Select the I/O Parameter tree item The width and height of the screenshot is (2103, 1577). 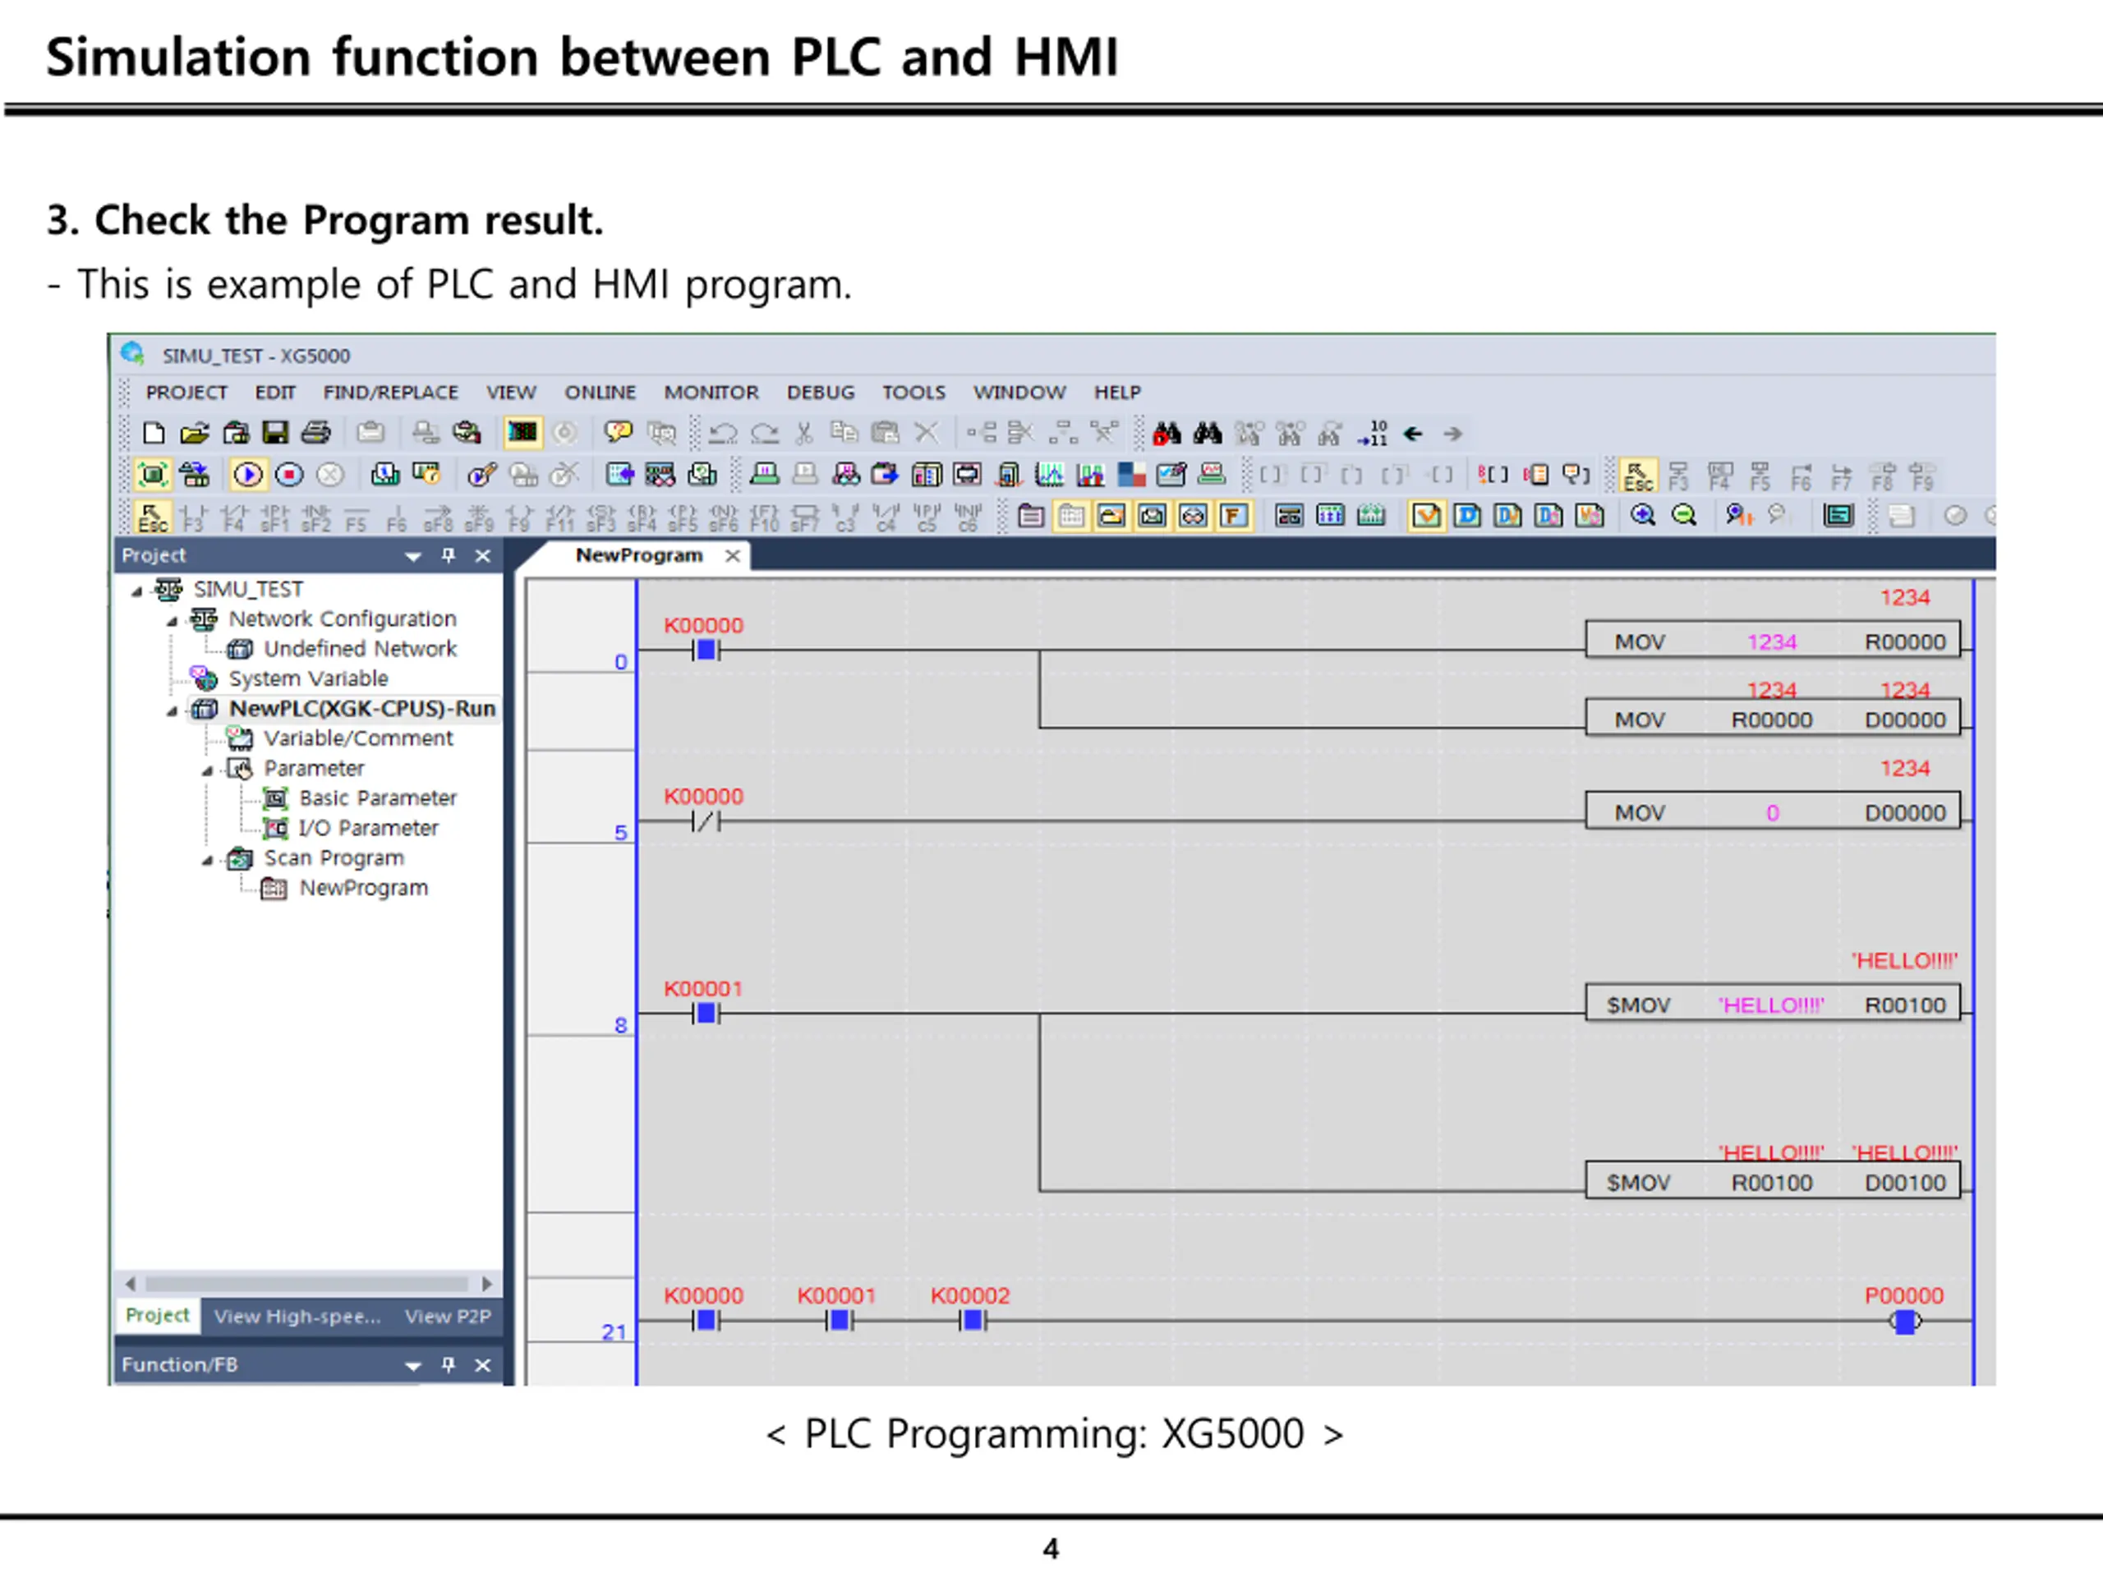(x=368, y=828)
